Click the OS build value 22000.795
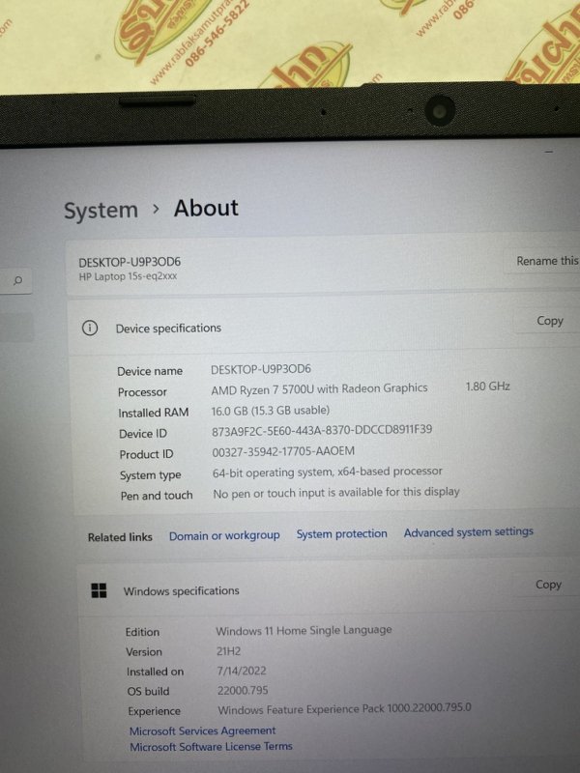This screenshot has width=580, height=773. (x=243, y=690)
